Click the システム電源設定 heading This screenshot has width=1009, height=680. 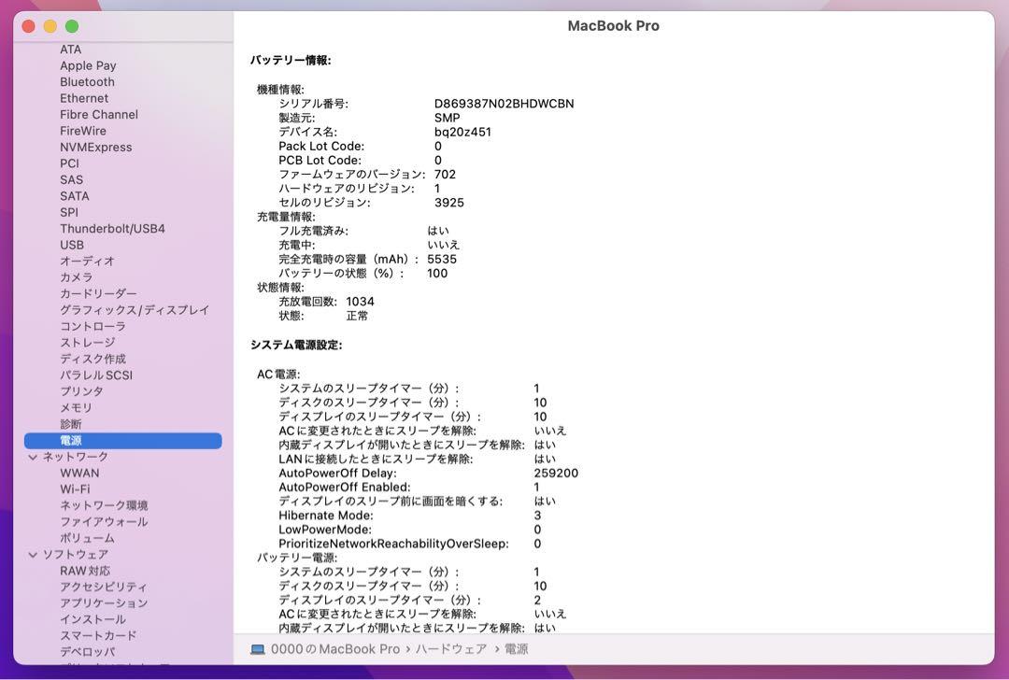point(297,346)
